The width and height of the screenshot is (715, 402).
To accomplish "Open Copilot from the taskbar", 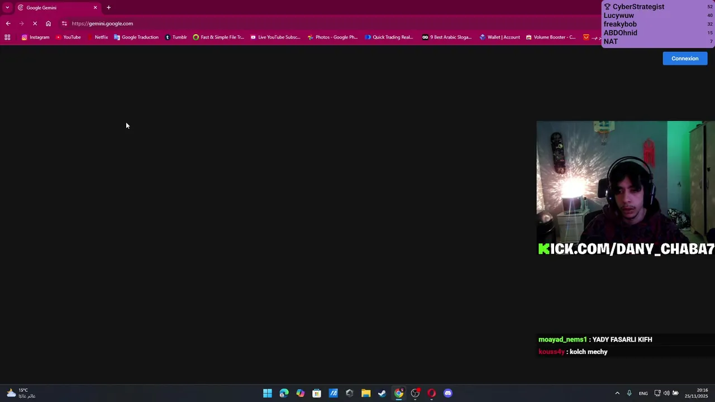I will [x=301, y=393].
